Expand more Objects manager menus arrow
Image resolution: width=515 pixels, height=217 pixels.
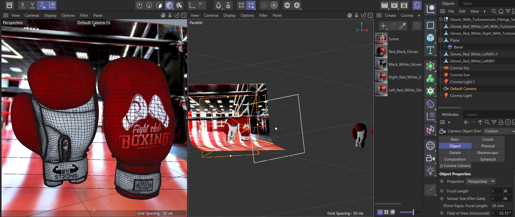point(484,11)
